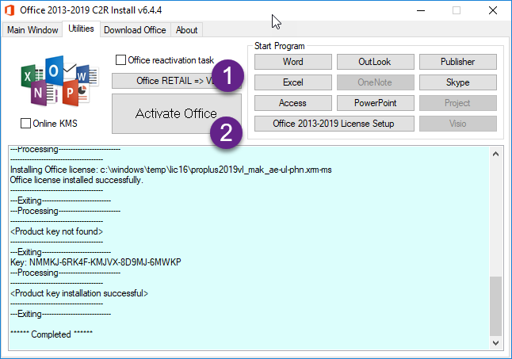This screenshot has width=512, height=359.
Task: Launch OutLook from Start Program
Action: click(x=375, y=62)
